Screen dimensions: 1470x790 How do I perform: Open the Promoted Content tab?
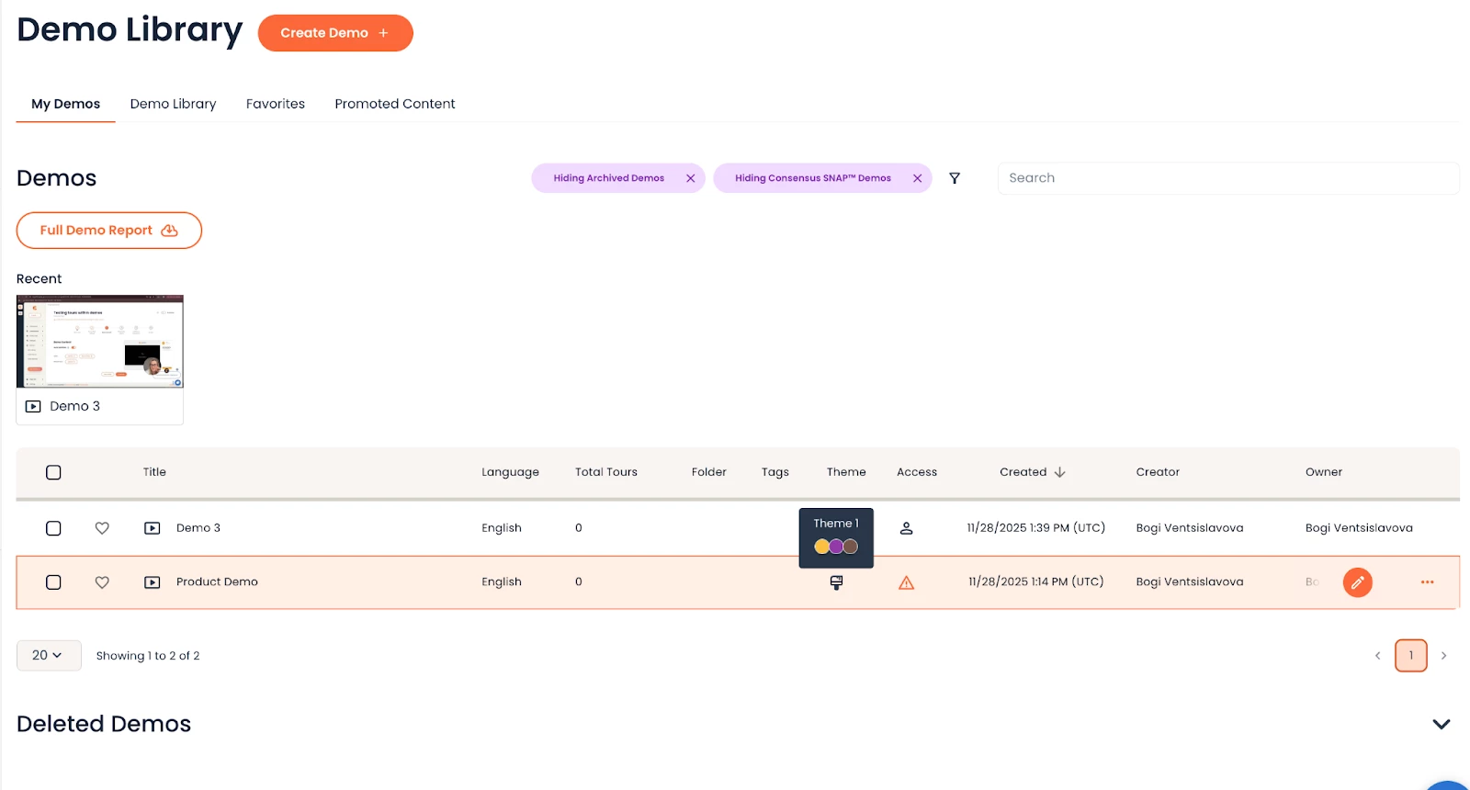[x=394, y=104]
